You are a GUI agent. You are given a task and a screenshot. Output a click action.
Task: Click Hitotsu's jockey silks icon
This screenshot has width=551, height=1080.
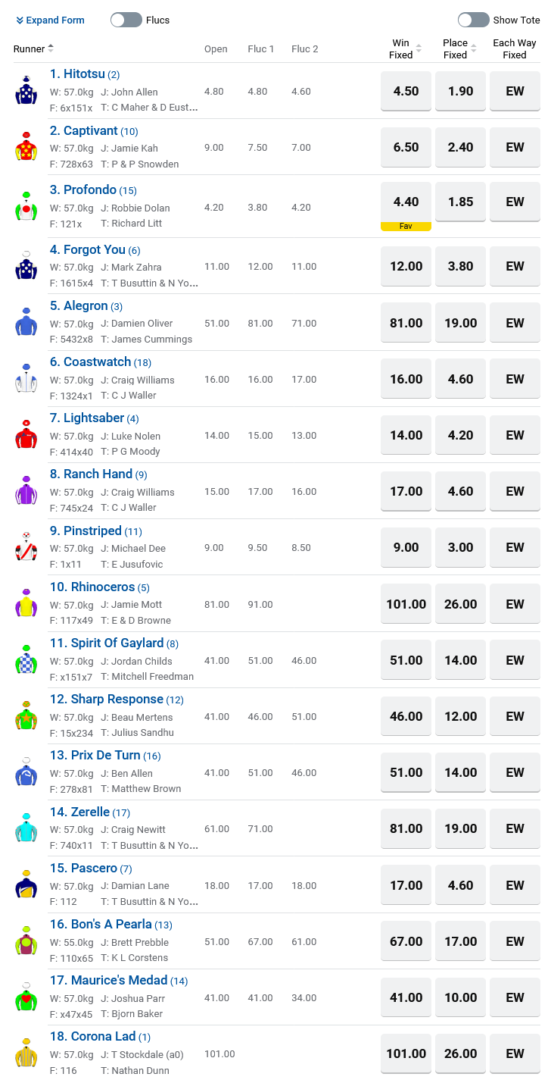26,91
